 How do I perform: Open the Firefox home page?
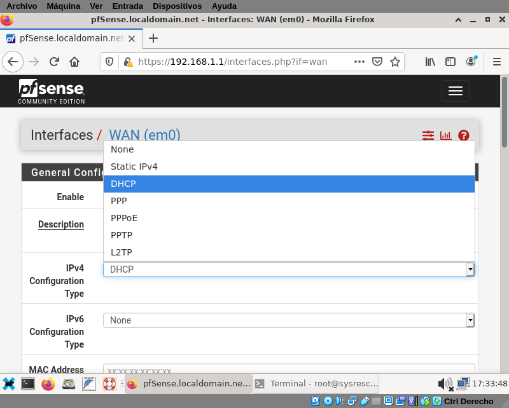(x=74, y=62)
